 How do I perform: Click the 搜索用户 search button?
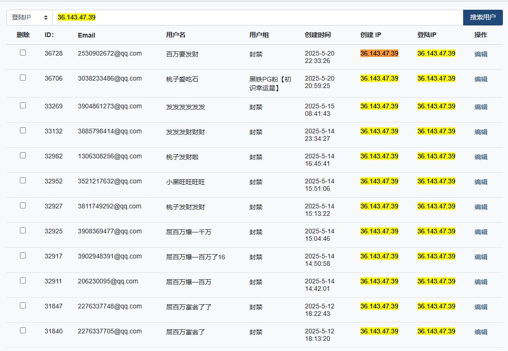(x=483, y=18)
